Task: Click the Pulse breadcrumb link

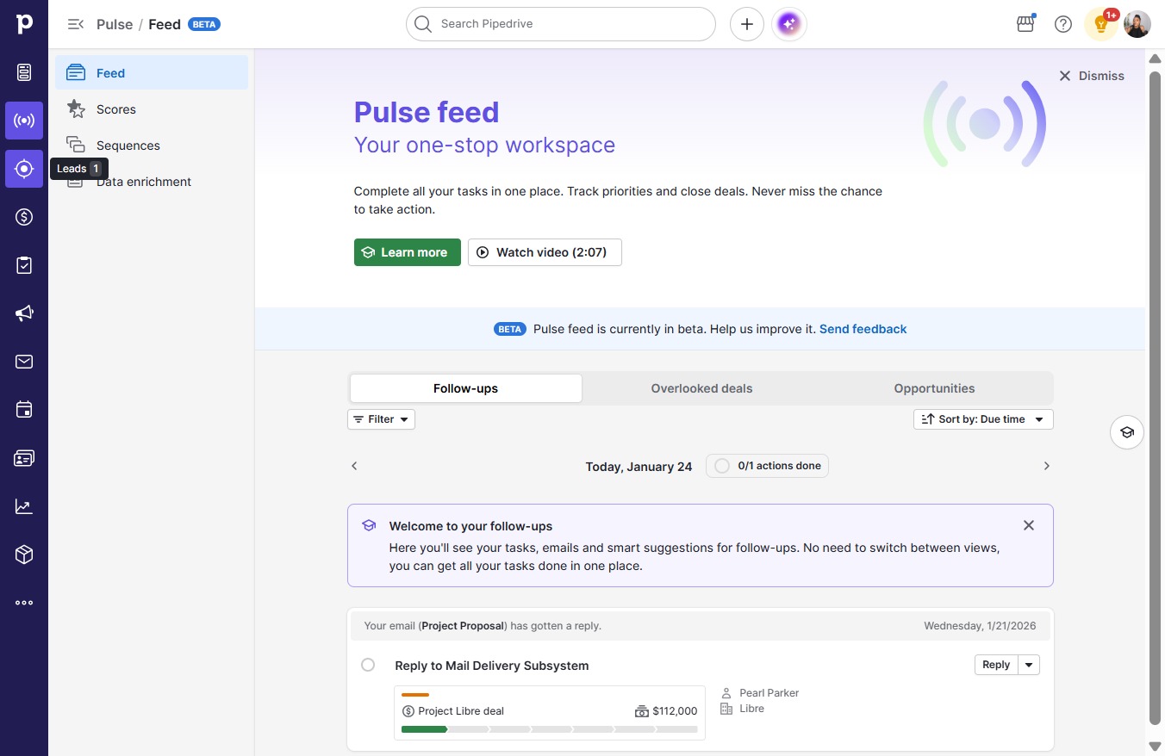Action: [115, 24]
